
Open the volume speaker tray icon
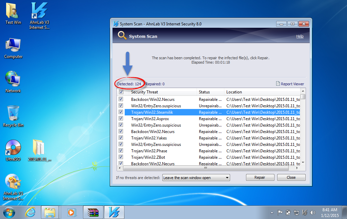tap(312, 213)
